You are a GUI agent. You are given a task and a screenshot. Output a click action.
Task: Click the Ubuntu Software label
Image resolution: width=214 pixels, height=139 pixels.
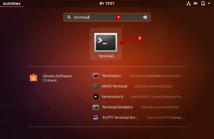57,76
